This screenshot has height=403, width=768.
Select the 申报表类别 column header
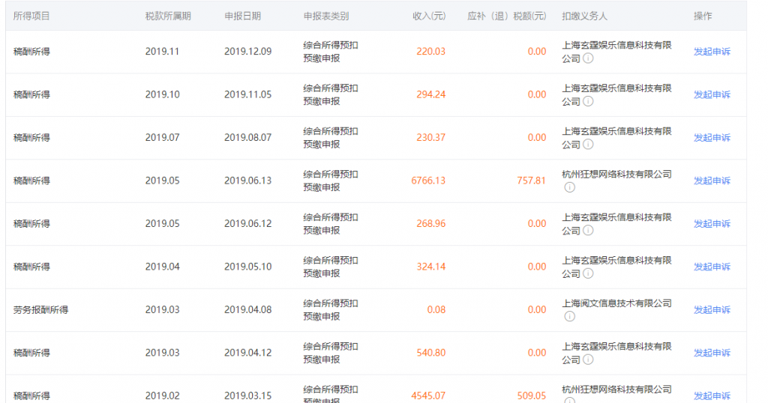(325, 16)
